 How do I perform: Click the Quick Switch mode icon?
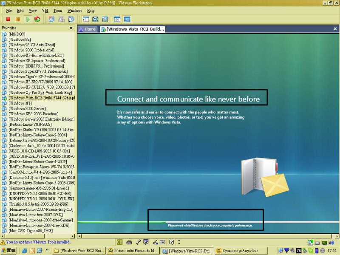(95, 19)
